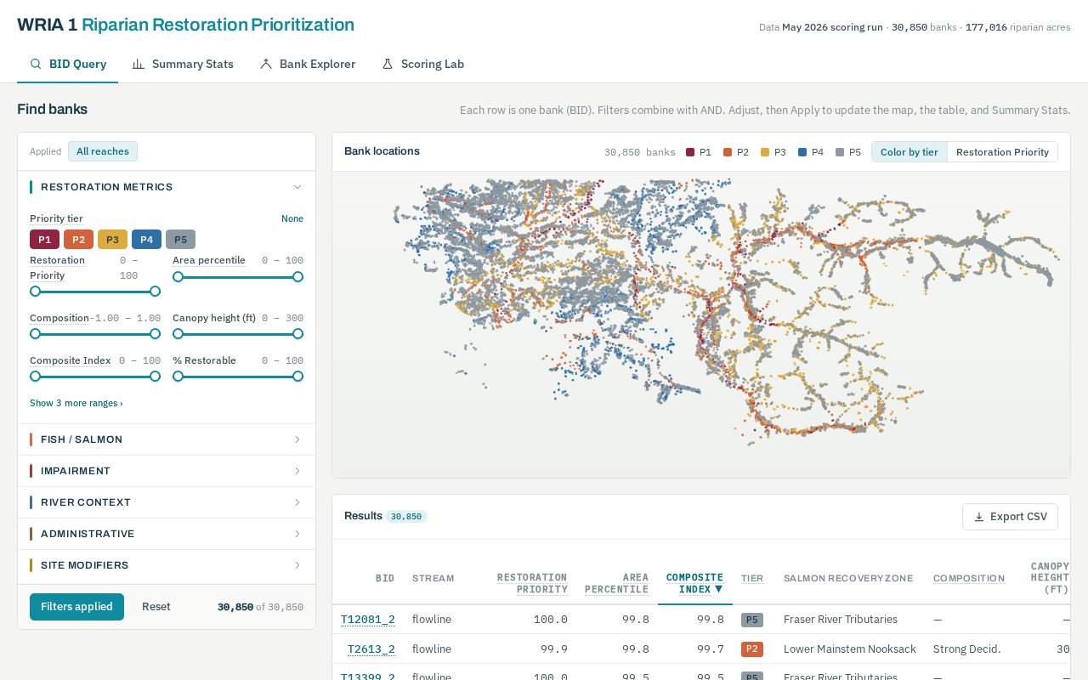This screenshot has width=1088, height=680.
Task: Expand the Impairment section
Action: (x=167, y=471)
